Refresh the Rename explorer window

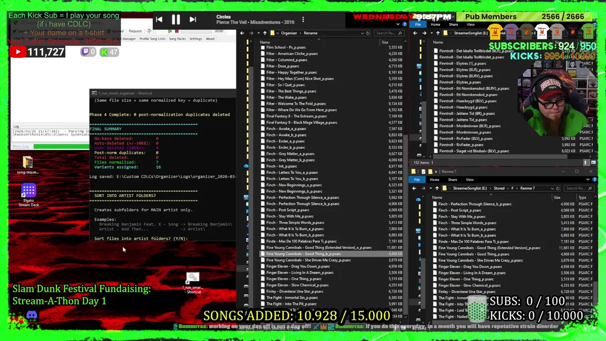(368, 33)
